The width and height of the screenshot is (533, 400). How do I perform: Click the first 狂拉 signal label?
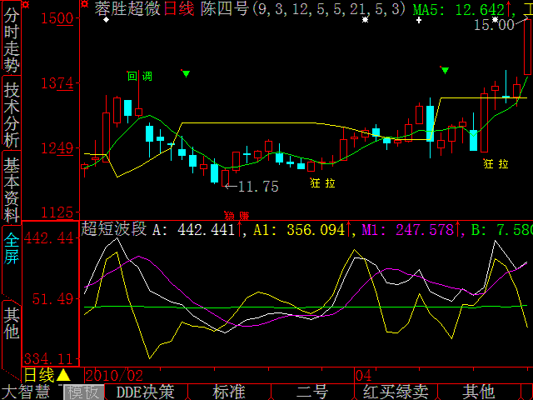tap(322, 182)
